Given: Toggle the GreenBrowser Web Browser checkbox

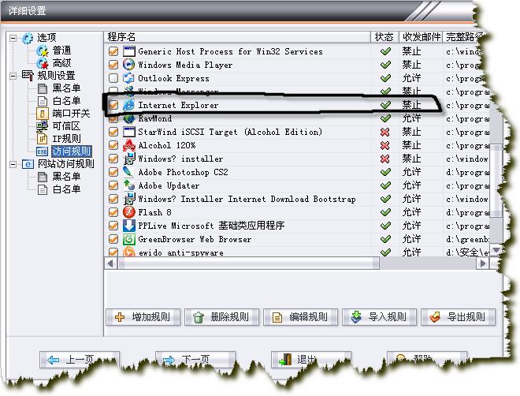Looking at the screenshot, I should pyautogui.click(x=113, y=239).
